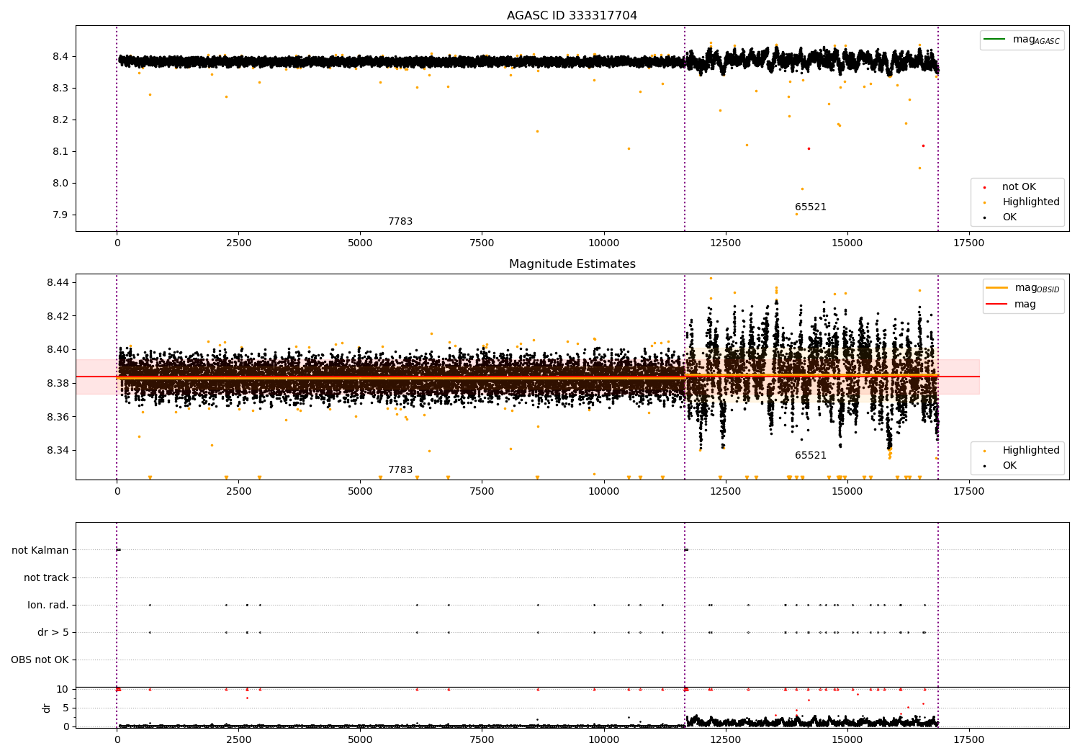The height and width of the screenshot is (756, 1080).
Task: Click orange line sample beside mag OBSID legend
Action: (x=997, y=288)
